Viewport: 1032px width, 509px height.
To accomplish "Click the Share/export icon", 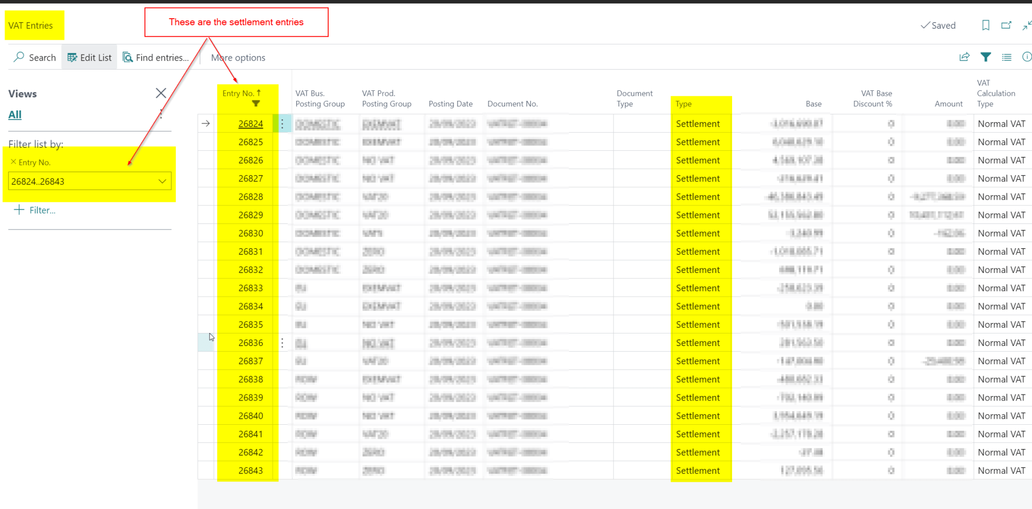I will coord(964,57).
